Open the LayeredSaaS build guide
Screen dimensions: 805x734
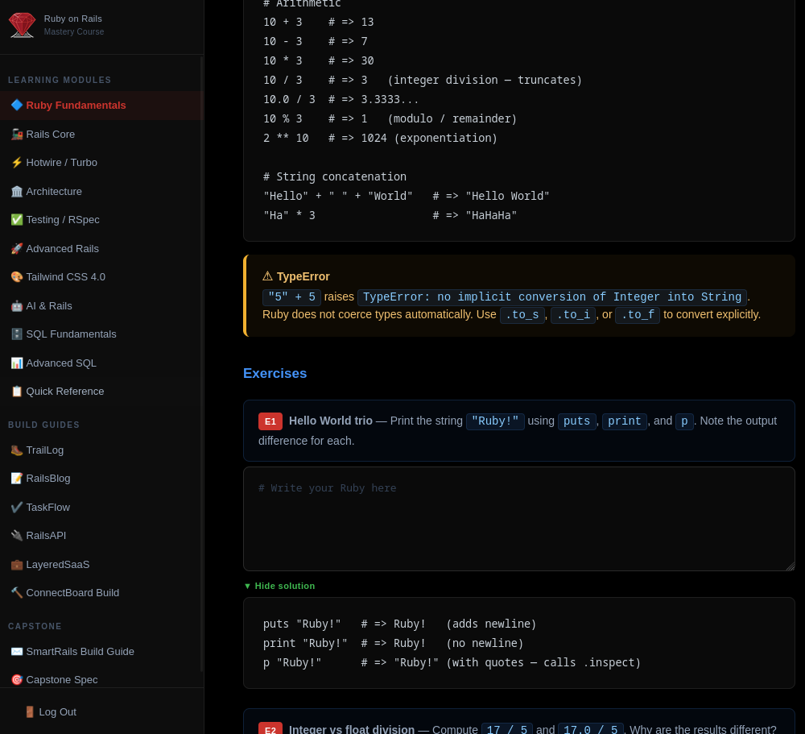pos(101,564)
